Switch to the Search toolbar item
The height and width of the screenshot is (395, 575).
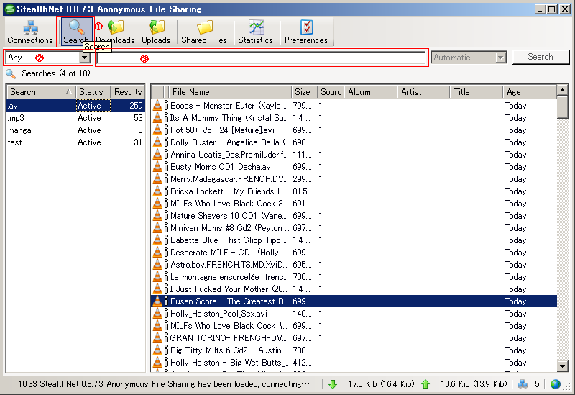[x=76, y=32]
